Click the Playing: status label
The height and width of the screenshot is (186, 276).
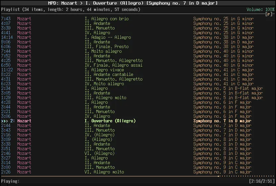point(10,181)
